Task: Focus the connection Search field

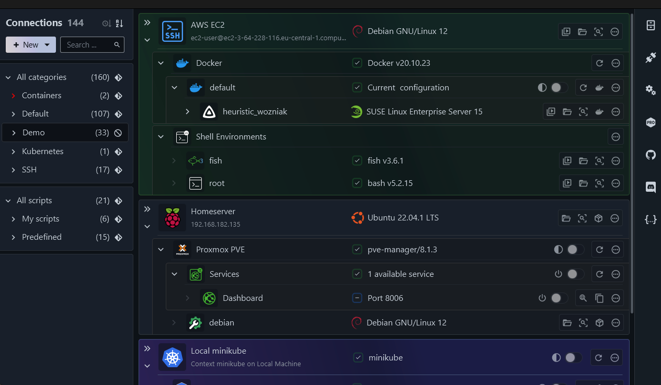Action: [x=92, y=45]
